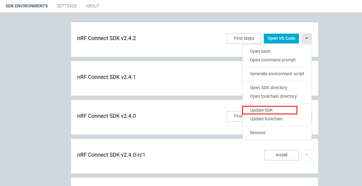Click First steps button for SDK v2.4.0

pos(234,116)
